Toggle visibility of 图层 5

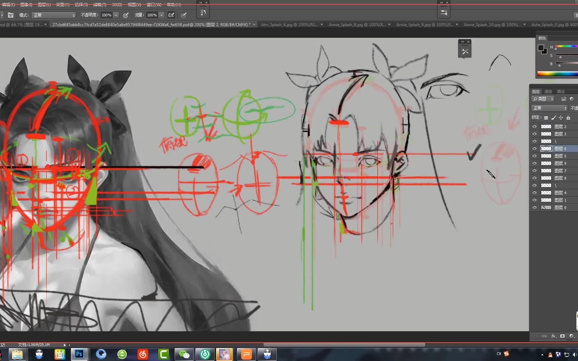click(534, 156)
